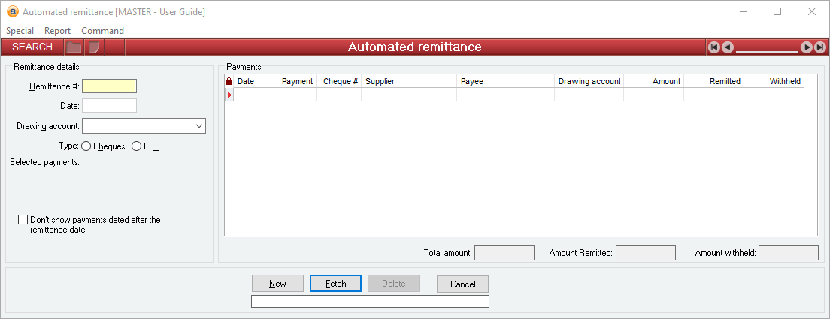
Task: Jump to the first record
Action: tap(714, 47)
